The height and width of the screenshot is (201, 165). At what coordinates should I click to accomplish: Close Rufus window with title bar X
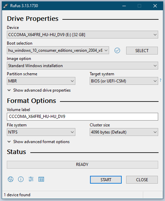click(x=155, y=6)
